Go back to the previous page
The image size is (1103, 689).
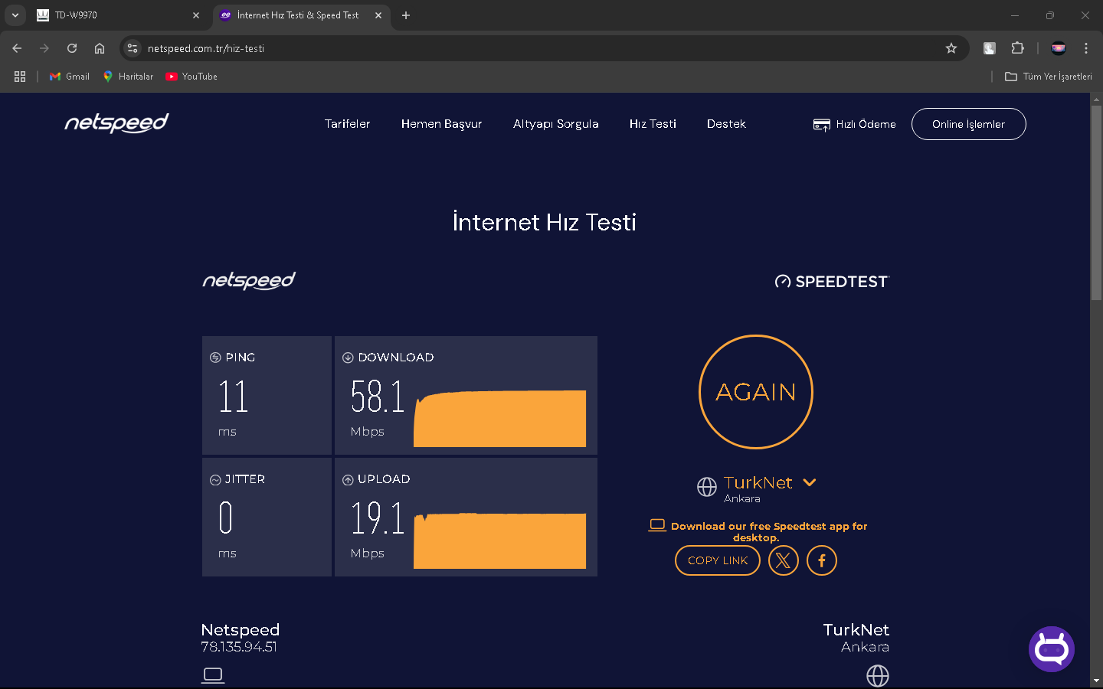17,48
